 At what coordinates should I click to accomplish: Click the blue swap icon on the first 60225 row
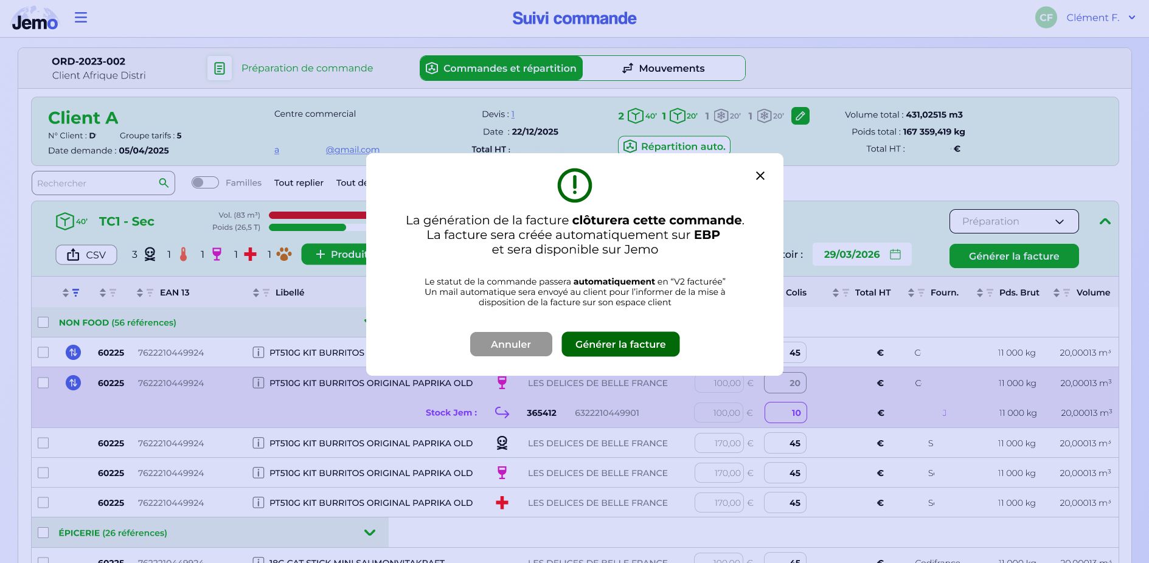73,352
